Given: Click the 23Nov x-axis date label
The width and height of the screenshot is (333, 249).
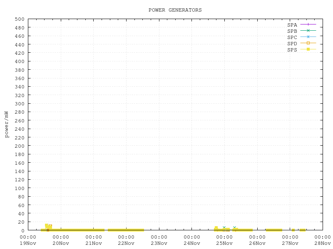Looking at the screenshot, I should [159, 243].
